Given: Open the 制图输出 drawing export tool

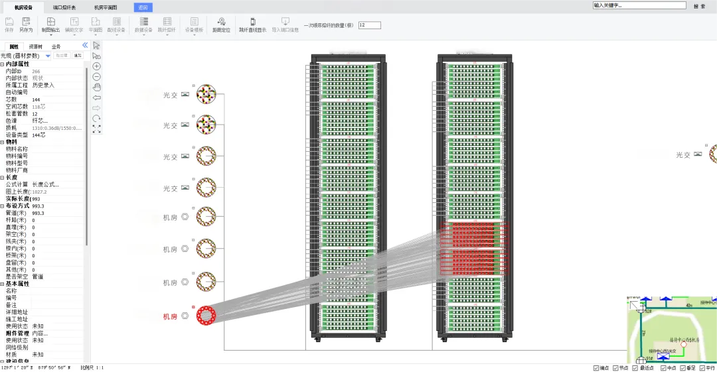Looking at the screenshot, I should pos(50,25).
